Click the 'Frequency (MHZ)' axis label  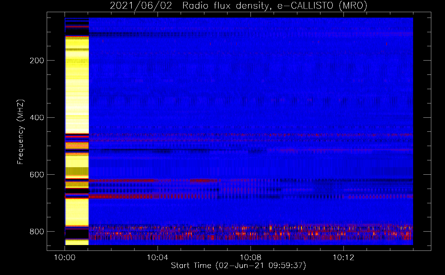pyautogui.click(x=21, y=132)
